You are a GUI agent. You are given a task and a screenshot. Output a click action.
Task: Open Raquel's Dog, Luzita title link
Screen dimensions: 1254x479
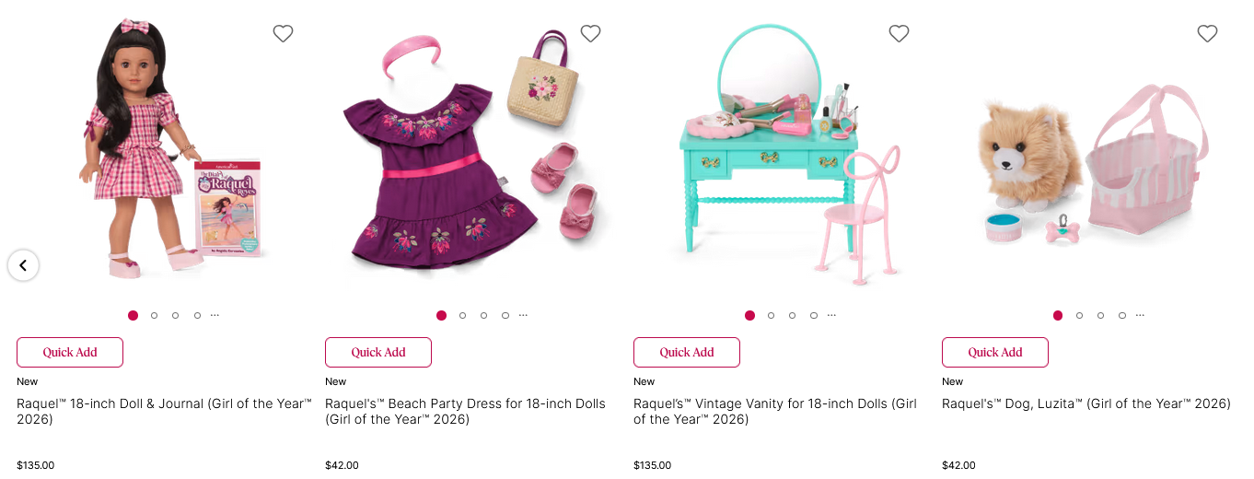tap(1086, 403)
